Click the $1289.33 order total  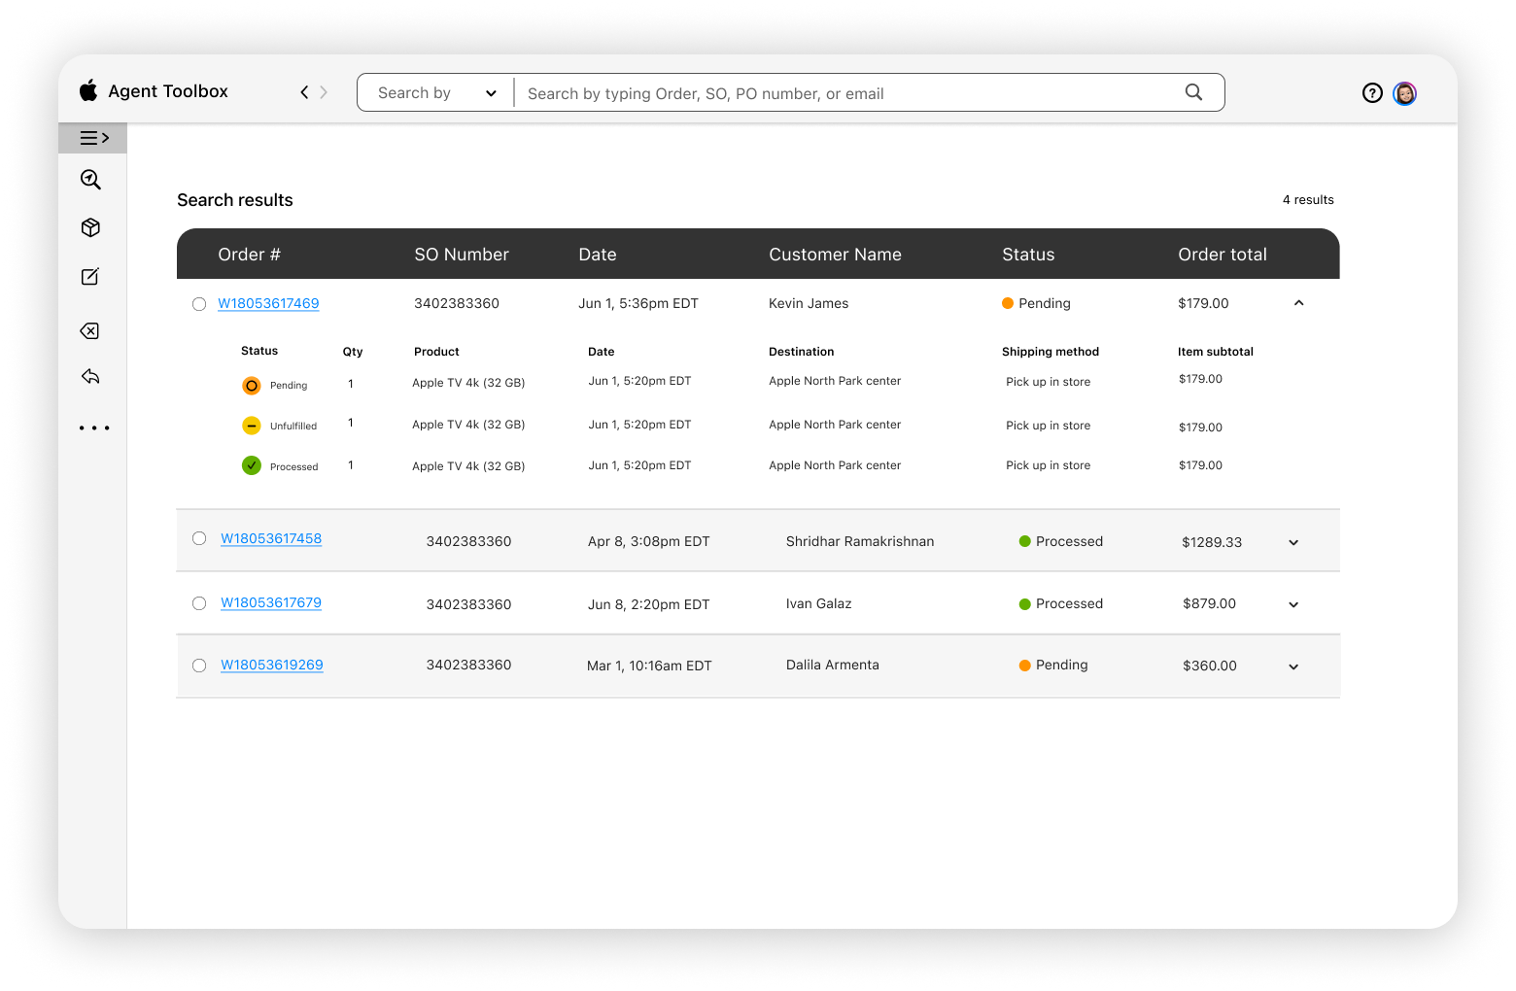click(1212, 542)
